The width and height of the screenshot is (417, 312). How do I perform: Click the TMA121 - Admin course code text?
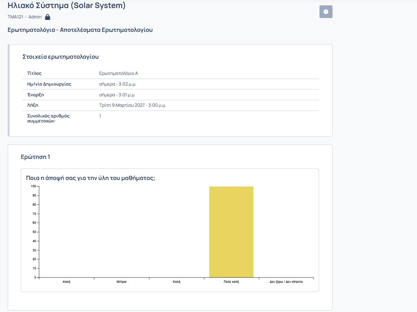coord(25,17)
